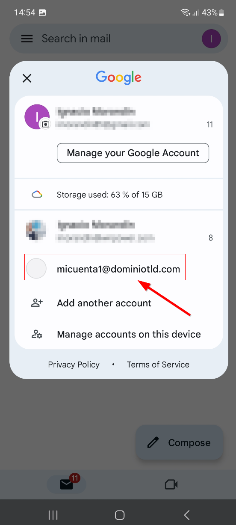
Task: Close the Google account dialog
Action: point(27,78)
